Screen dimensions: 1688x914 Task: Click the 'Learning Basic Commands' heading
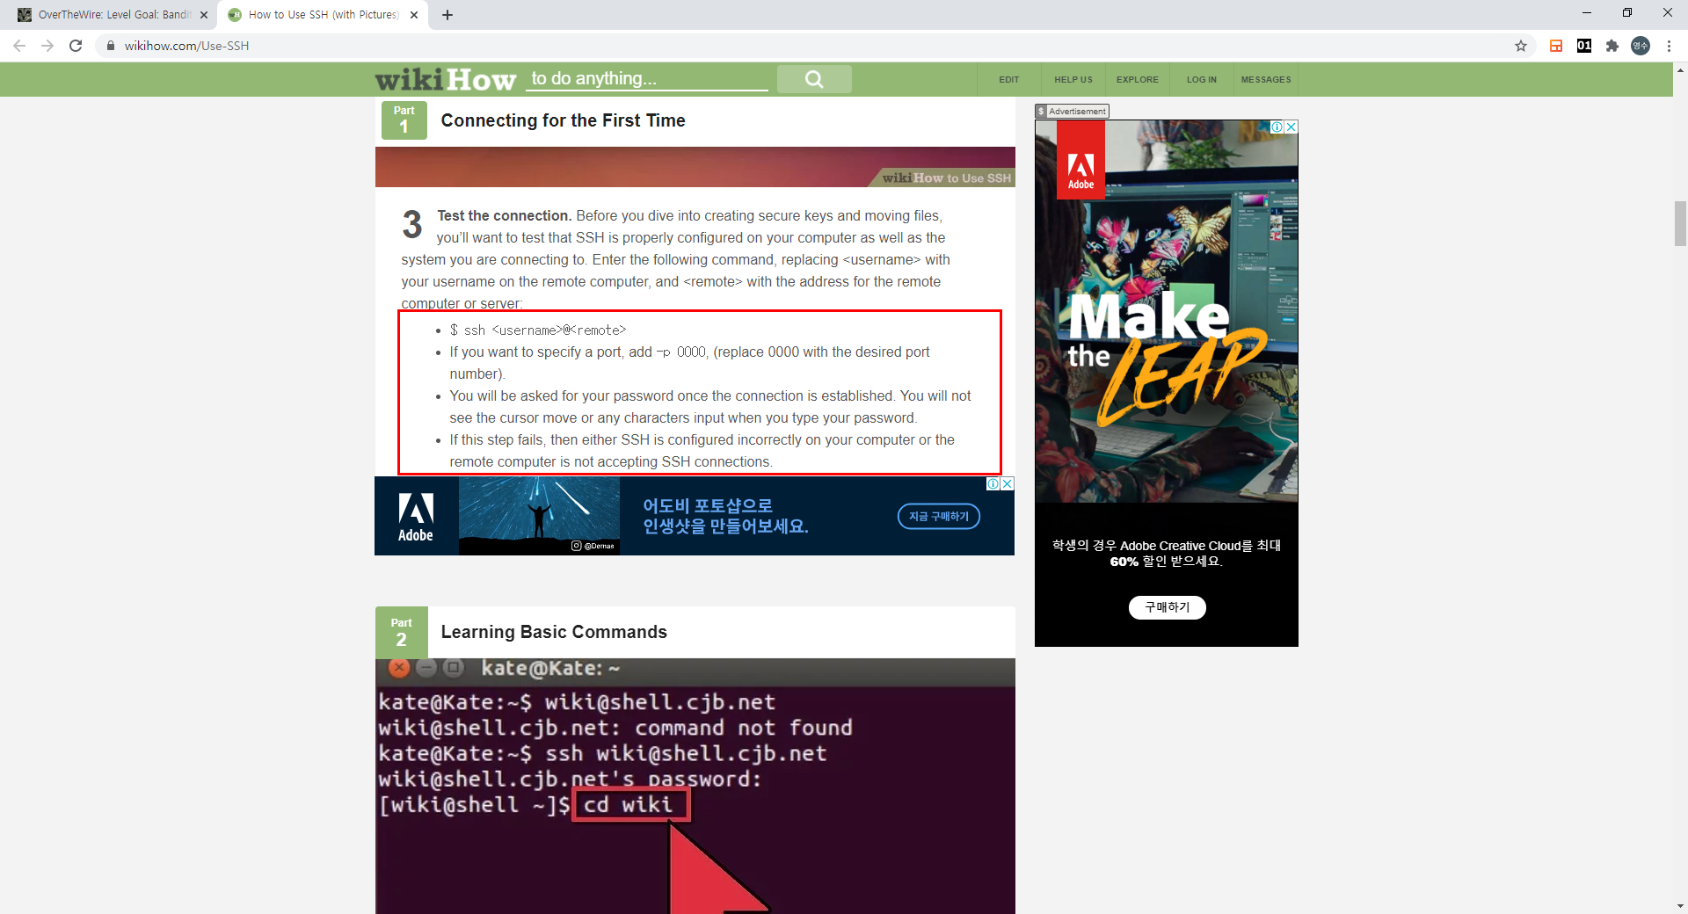click(x=554, y=632)
